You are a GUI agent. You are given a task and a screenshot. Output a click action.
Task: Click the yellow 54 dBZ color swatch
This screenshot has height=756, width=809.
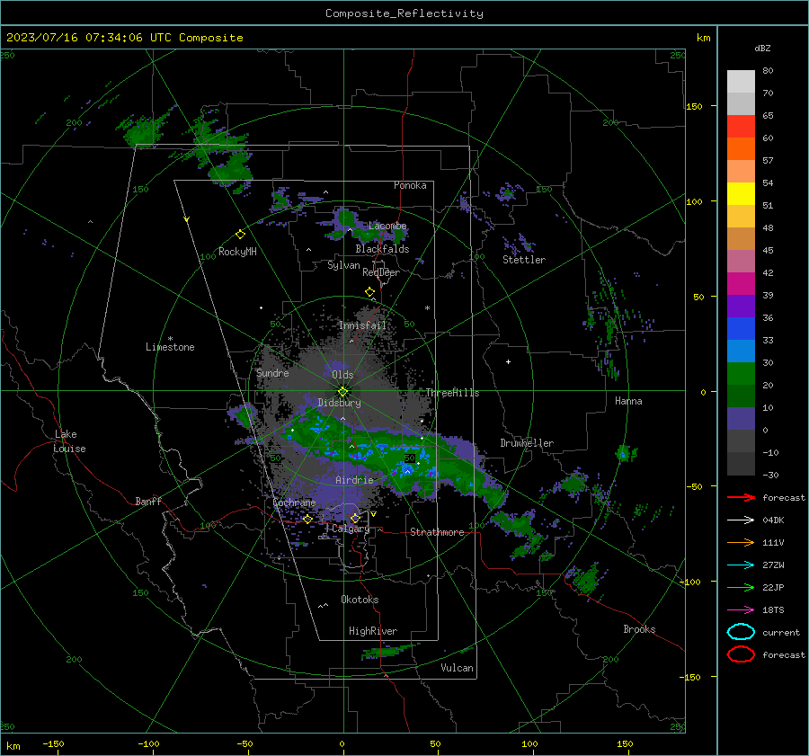point(741,193)
